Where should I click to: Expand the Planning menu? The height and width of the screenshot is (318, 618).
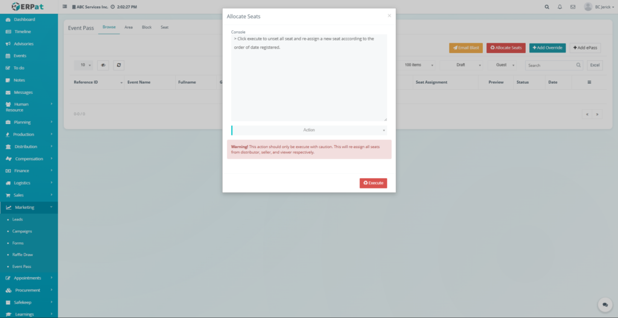(29, 122)
